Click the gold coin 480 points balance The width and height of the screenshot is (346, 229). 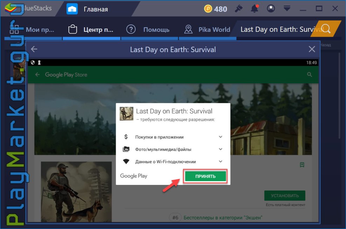click(x=216, y=9)
